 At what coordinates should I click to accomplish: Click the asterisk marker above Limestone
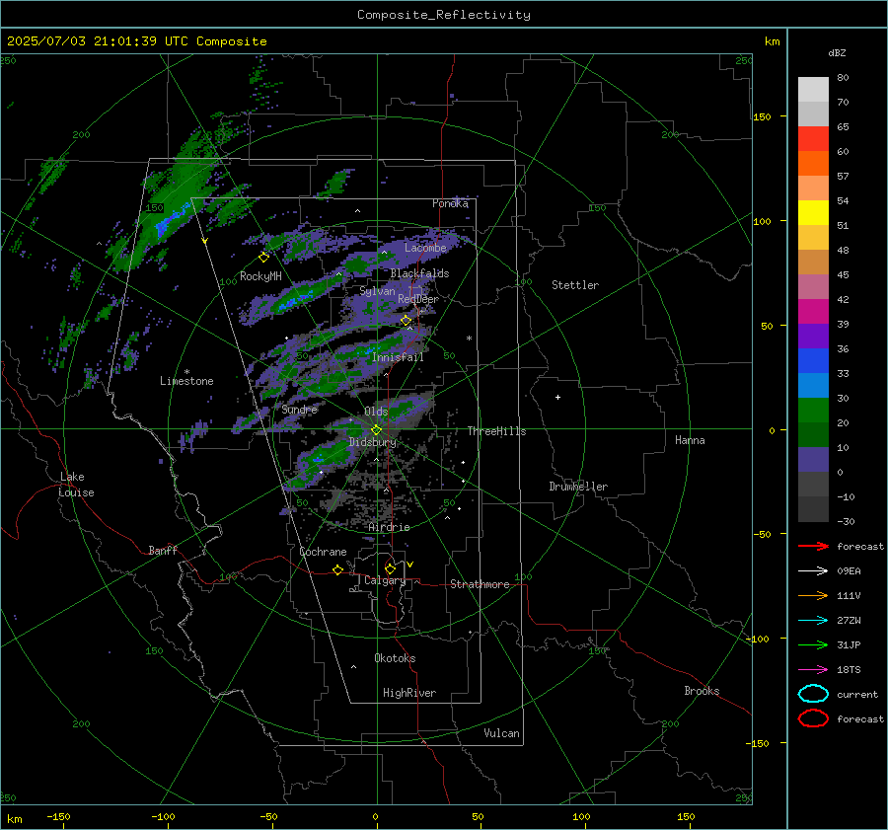186,372
